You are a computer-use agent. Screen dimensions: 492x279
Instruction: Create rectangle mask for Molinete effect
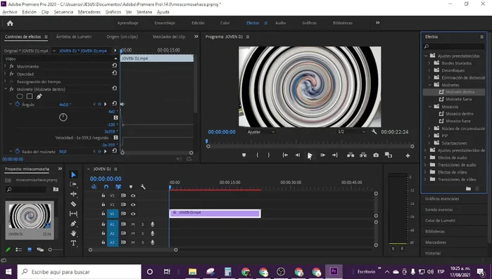[x=30, y=96]
